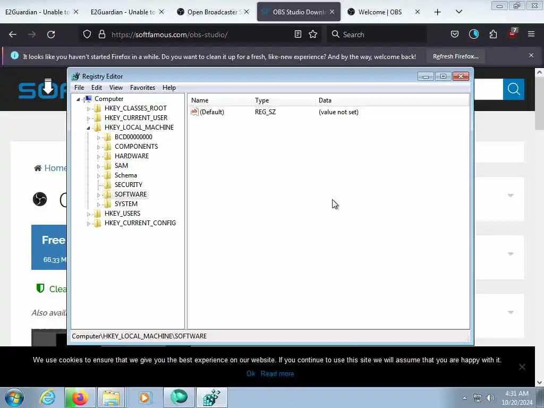Viewport: 544px width, 408px height.
Task: Dismiss the Firefox refresh notification
Action: (531, 55)
